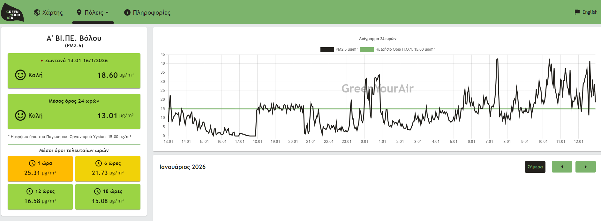Click the clock icon on 1 ώρα tile
The width and height of the screenshot is (601, 221).
[32, 163]
